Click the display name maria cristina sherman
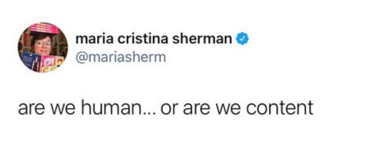The image size is (372, 168). (x=154, y=39)
